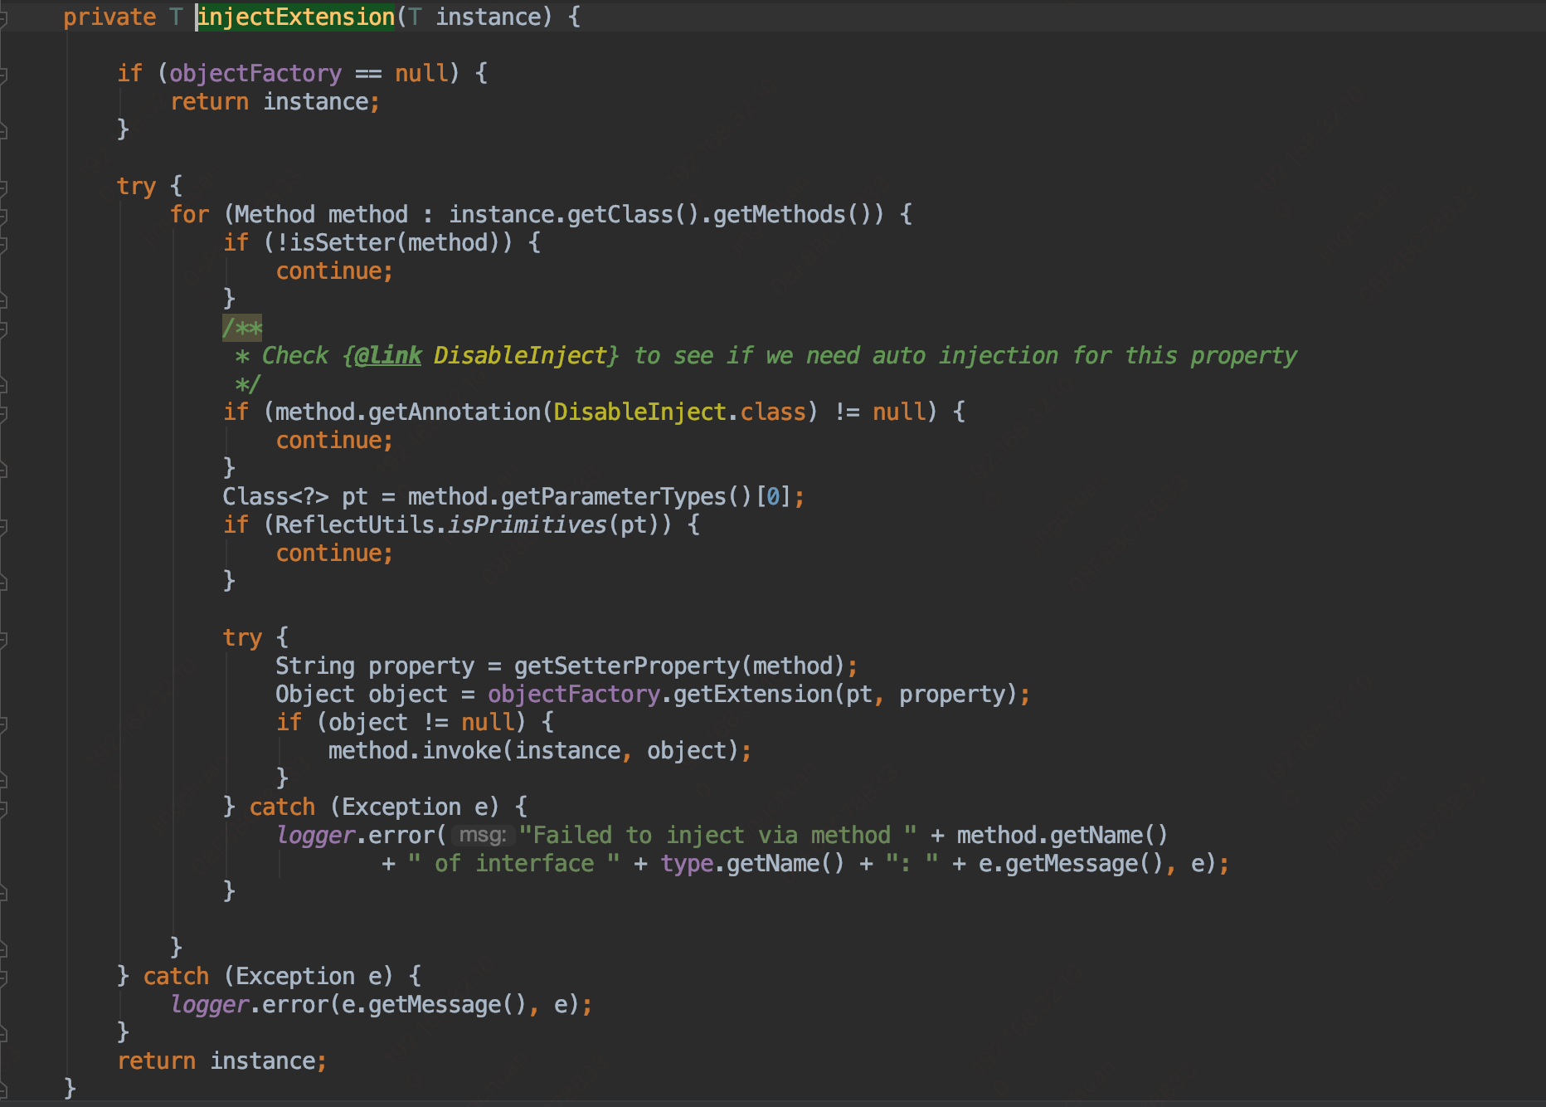Select the getMethods() call
Image resolution: width=1546 pixels, height=1107 pixels.
point(792,215)
